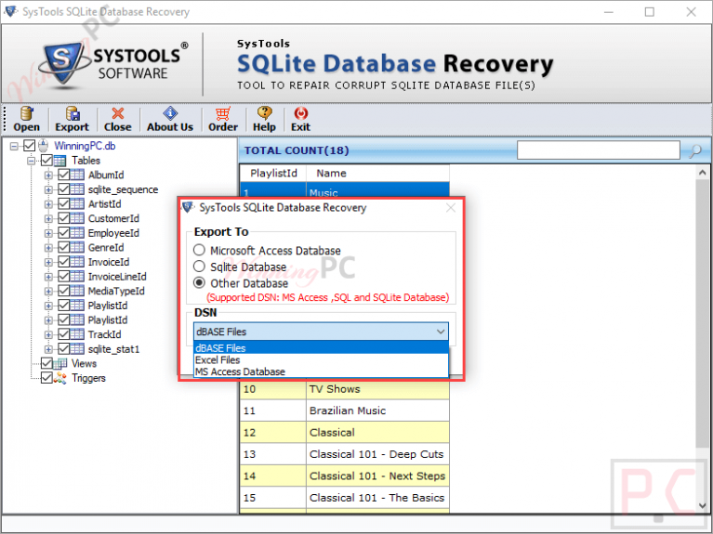Click the search text field beside TOTAL COUNT
713x534 pixels.
[599, 150]
